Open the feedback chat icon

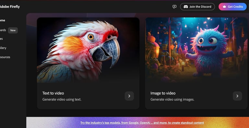tap(174, 7)
